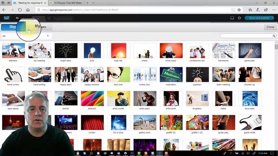The height and width of the screenshot is (156, 278).
Task: Choose the bulb red thumbnail
Action: pos(119,50)
